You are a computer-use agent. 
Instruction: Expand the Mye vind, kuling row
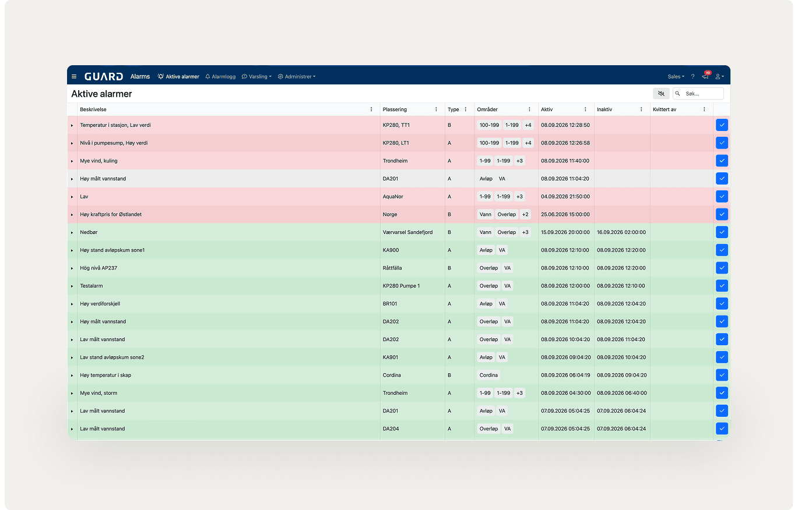tap(72, 161)
